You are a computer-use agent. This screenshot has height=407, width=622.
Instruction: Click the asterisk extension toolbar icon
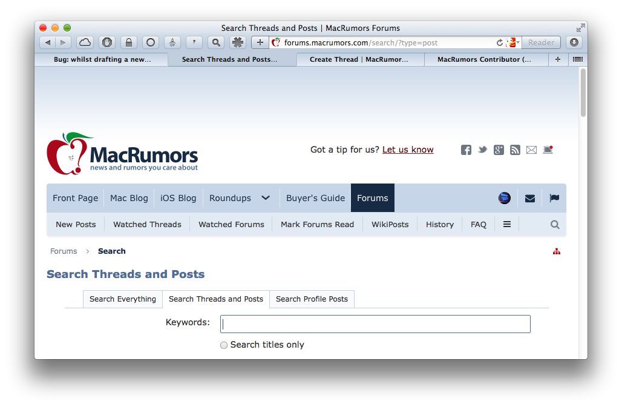tap(238, 42)
